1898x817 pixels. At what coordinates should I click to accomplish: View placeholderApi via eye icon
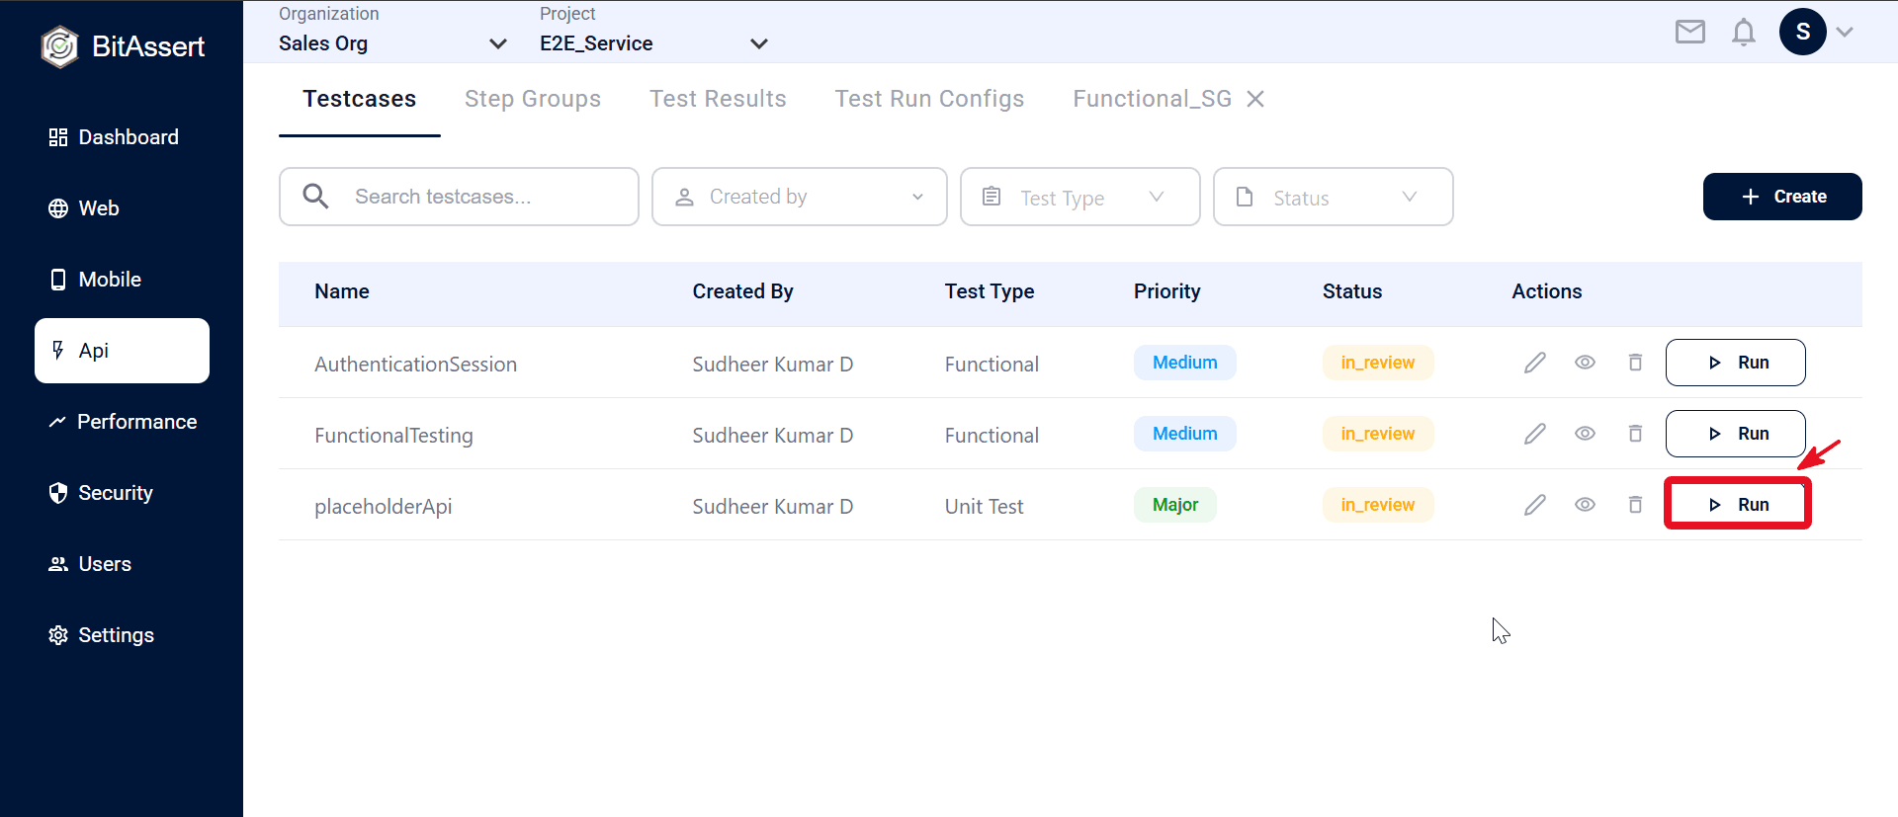click(x=1585, y=505)
